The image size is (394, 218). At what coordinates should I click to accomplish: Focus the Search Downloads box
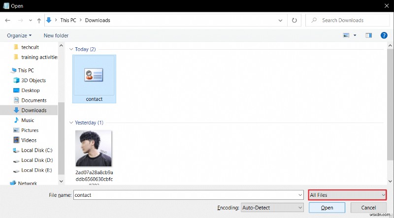click(x=347, y=20)
